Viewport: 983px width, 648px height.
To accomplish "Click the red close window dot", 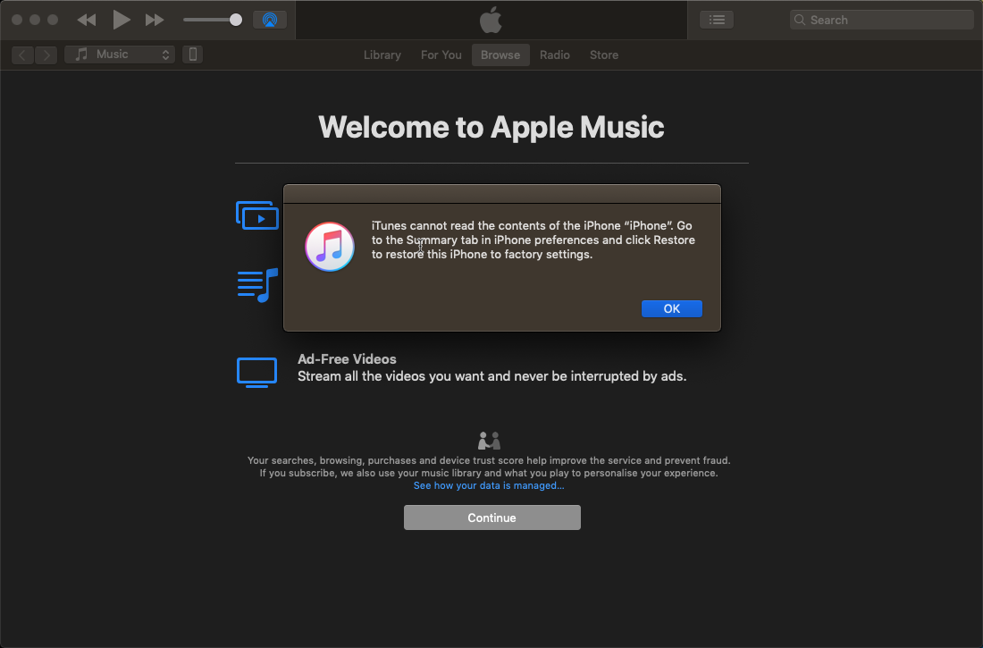I will coord(18,20).
